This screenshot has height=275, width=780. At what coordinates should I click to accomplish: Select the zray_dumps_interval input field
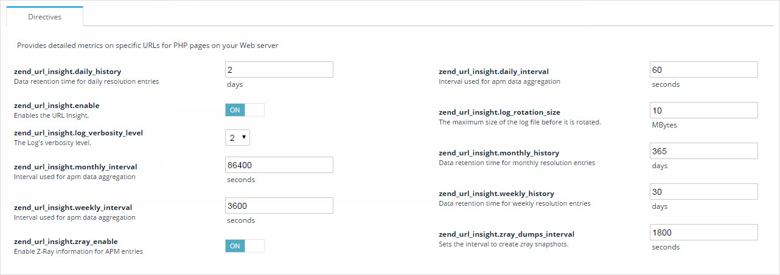tap(703, 233)
